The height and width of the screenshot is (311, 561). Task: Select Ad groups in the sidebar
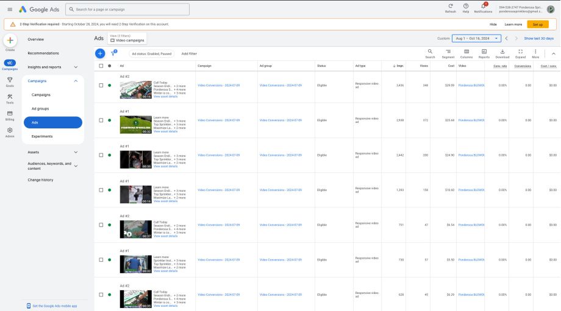coord(40,108)
